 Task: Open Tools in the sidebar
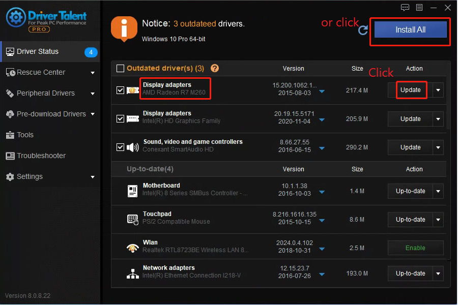(50, 135)
